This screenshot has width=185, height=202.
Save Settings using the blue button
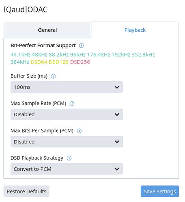coord(160,191)
